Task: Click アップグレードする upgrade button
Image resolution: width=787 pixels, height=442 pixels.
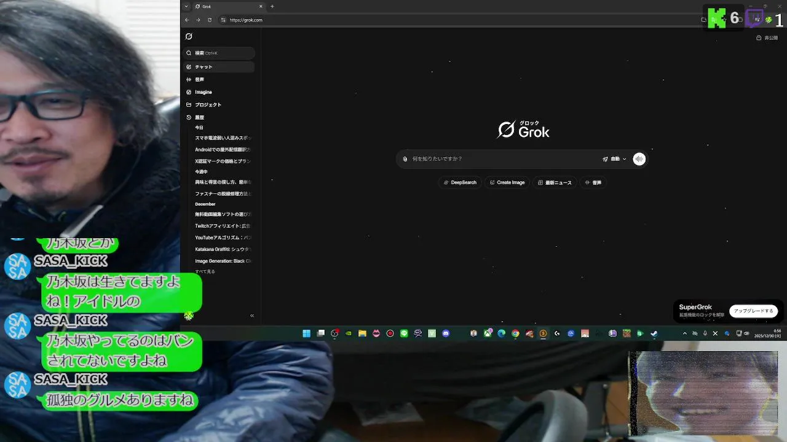Action: coord(753,311)
